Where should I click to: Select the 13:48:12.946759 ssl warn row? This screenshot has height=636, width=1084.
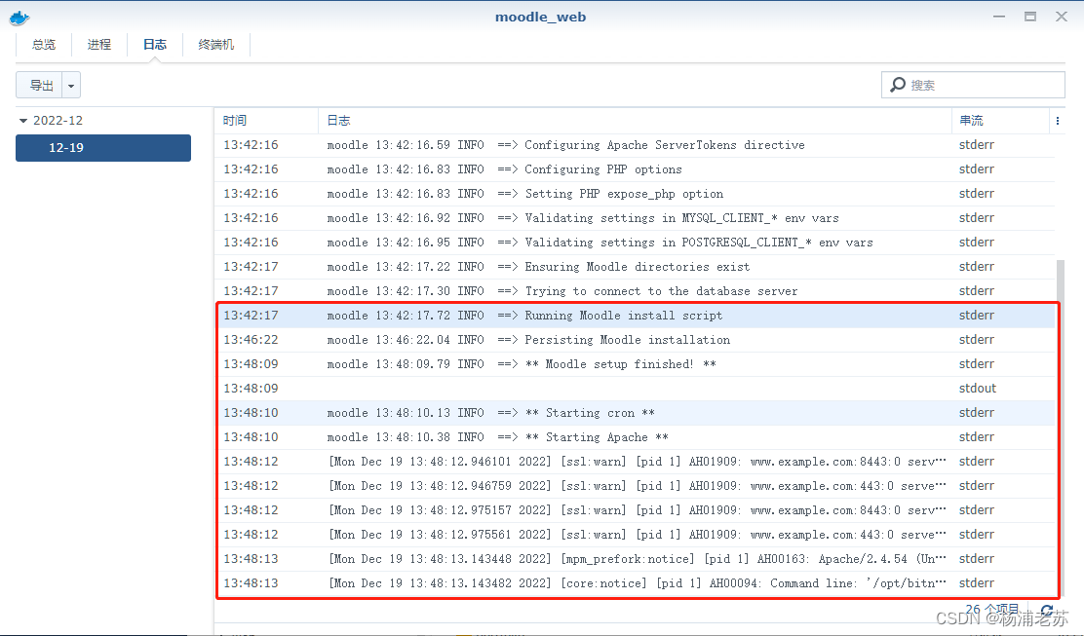click(635, 485)
